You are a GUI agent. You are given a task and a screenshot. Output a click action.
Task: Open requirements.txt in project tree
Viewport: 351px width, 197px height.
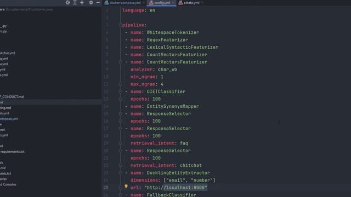[12, 152]
